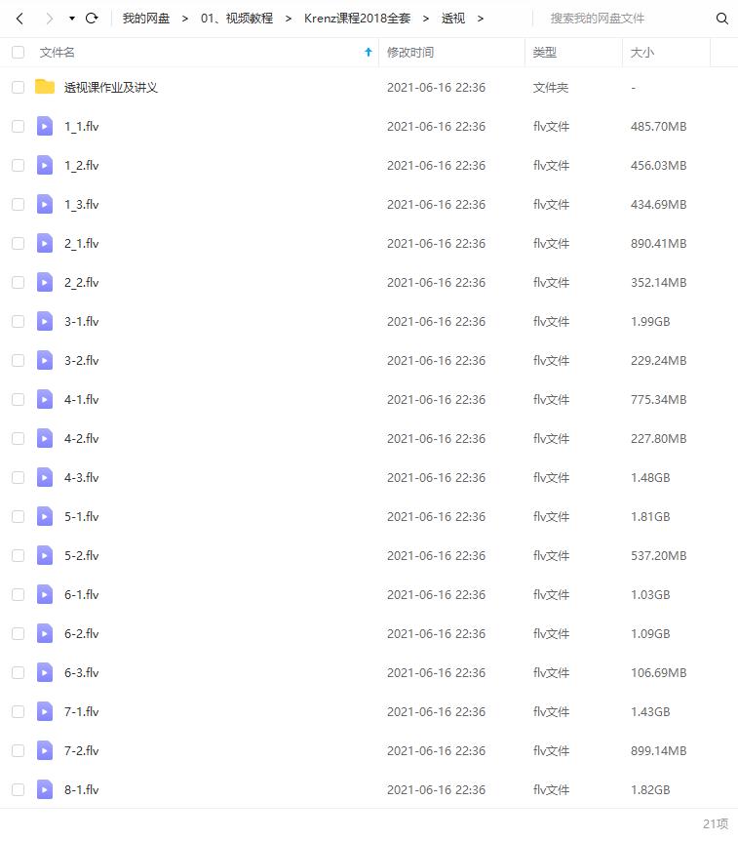Screen dimensions: 738x841
Task: Click video icon of 1_3.flv
Action: (45, 204)
